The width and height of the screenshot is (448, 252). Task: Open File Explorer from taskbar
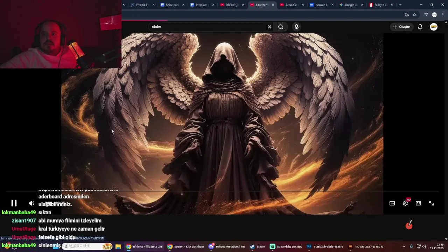118,247
